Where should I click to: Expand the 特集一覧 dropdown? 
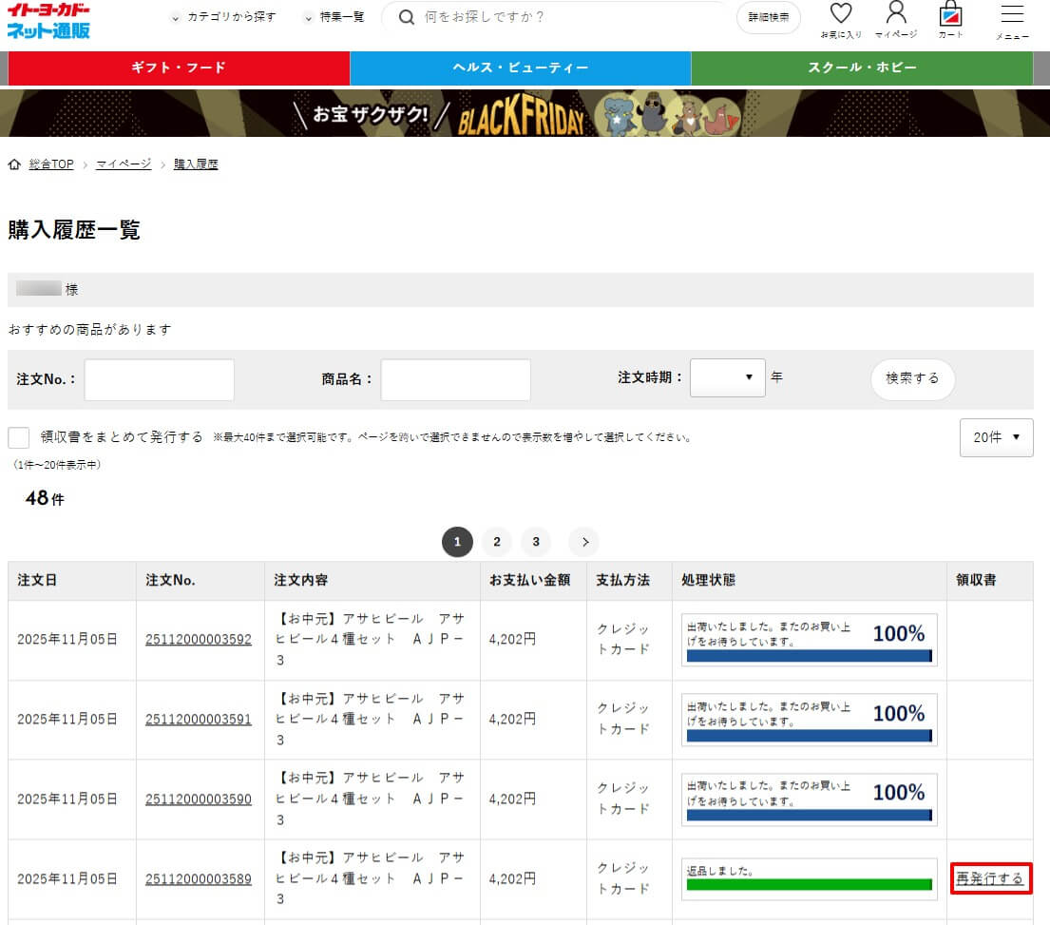point(334,17)
